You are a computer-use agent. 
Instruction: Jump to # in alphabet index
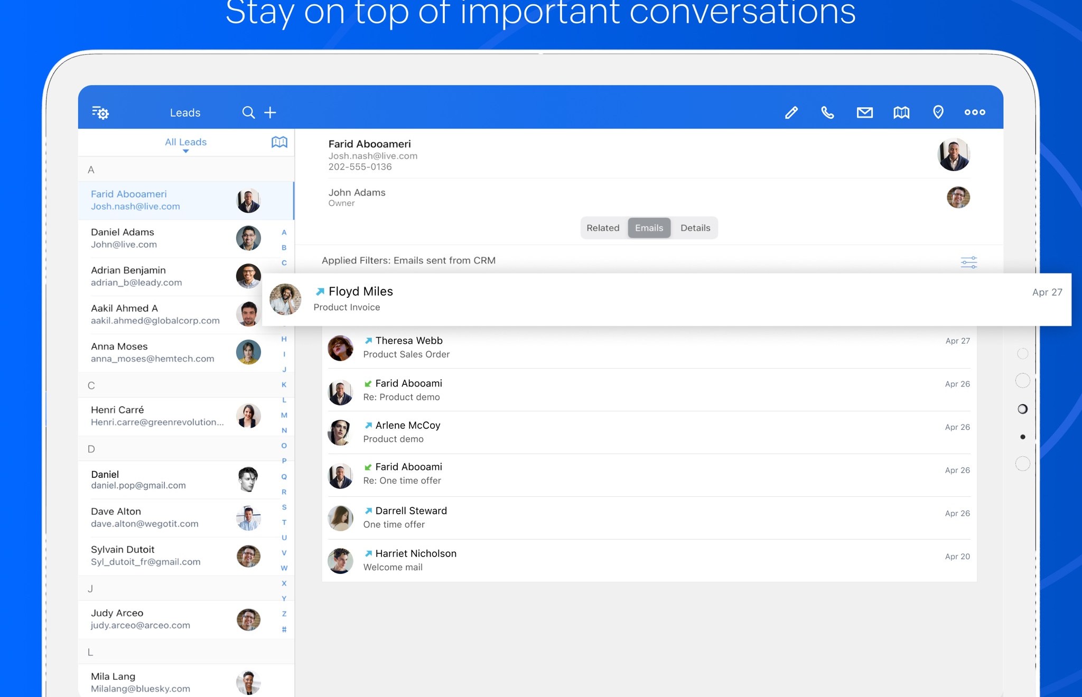284,629
